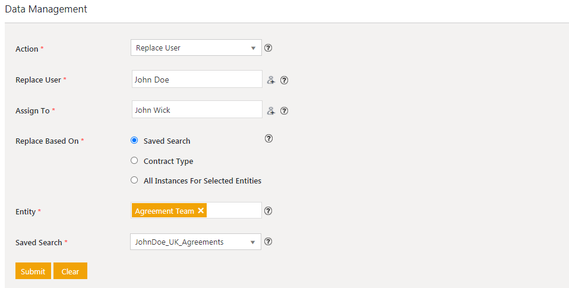Show help for Replace Based On options
Screen dimensions: 569x288
[x=268, y=138]
